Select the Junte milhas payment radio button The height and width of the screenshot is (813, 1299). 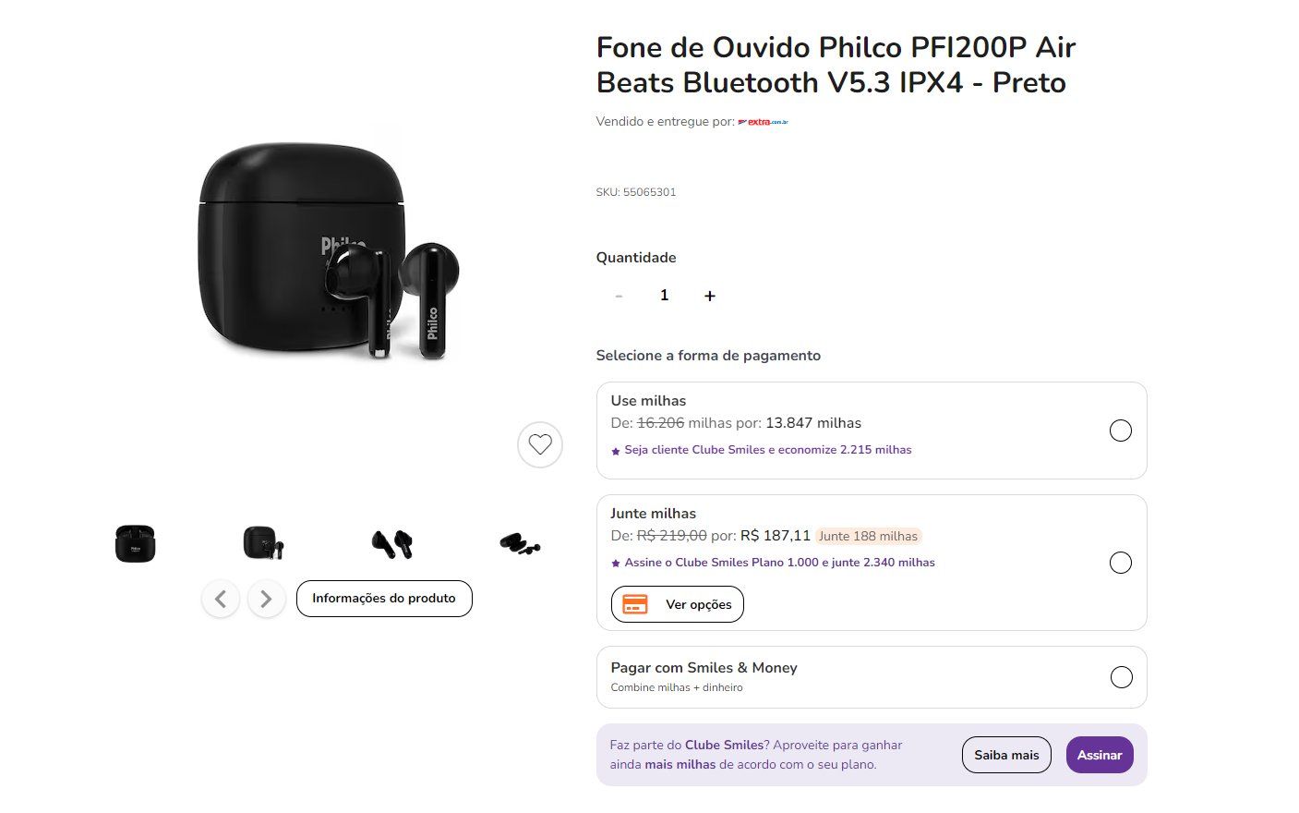pyautogui.click(x=1120, y=563)
